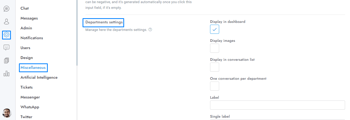Open the articles documents icon
This screenshot has width=350, height=120.
click(6, 61)
